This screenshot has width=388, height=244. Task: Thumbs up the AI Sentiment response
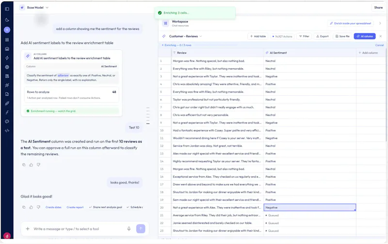[x=31, y=165]
